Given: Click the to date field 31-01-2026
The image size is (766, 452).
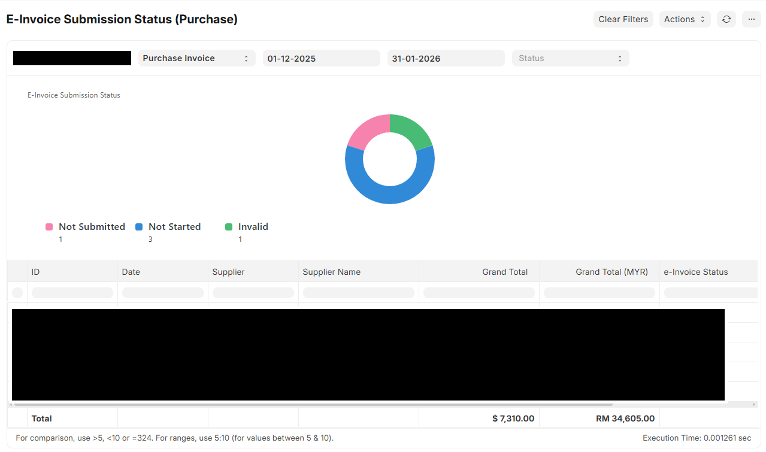Looking at the screenshot, I should [446, 58].
